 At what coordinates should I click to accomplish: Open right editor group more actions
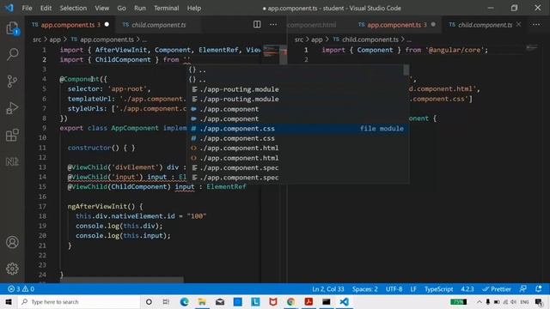(x=536, y=24)
